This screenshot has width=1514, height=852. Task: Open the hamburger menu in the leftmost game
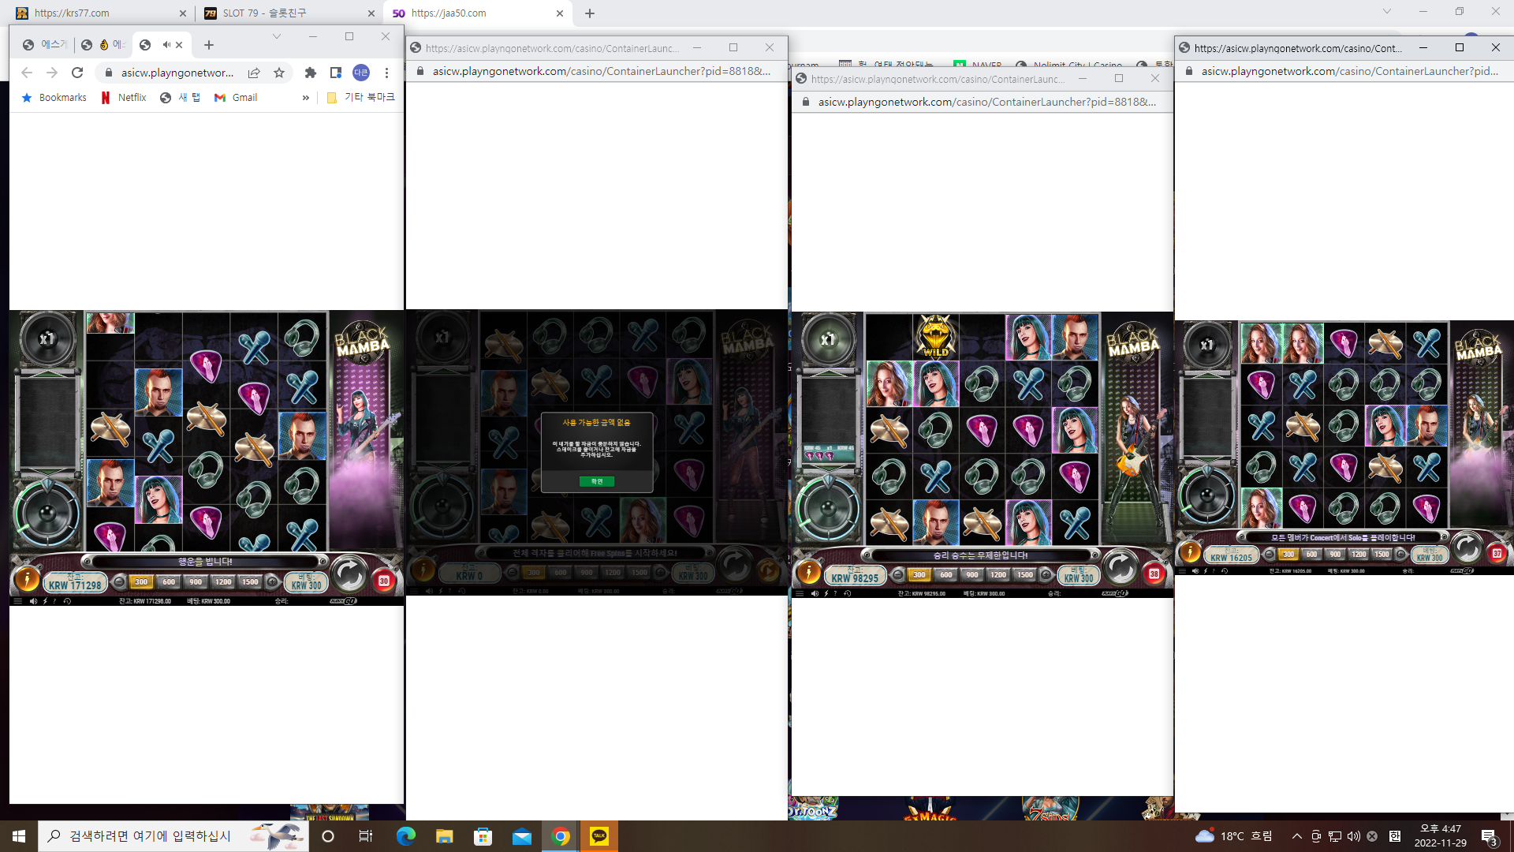(x=18, y=601)
